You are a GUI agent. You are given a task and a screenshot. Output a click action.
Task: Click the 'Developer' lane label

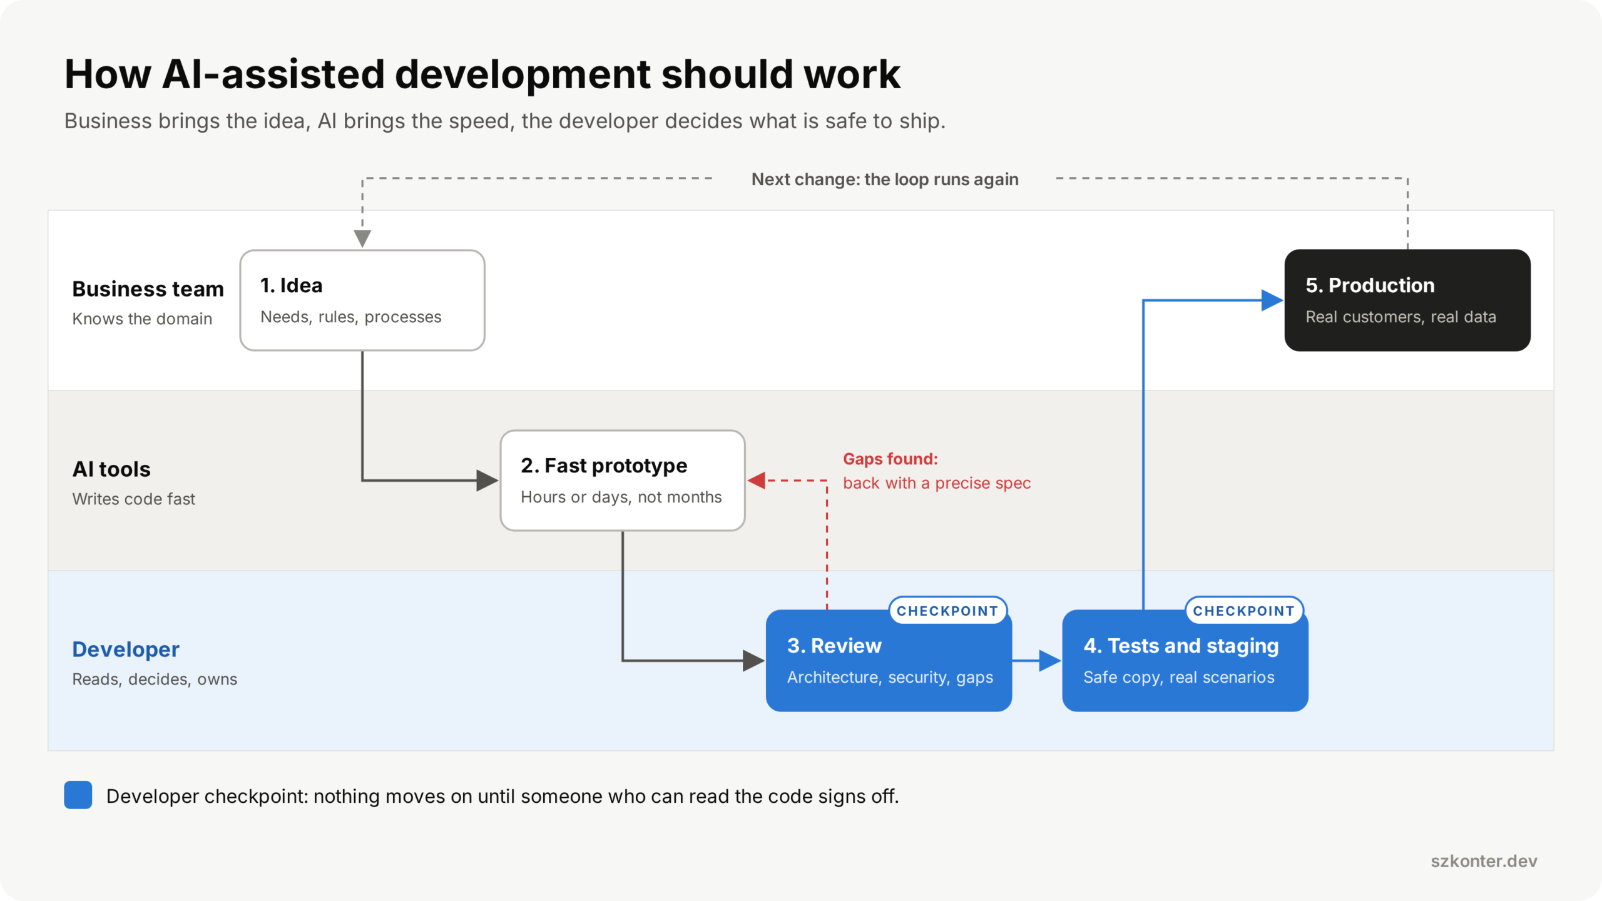point(126,649)
